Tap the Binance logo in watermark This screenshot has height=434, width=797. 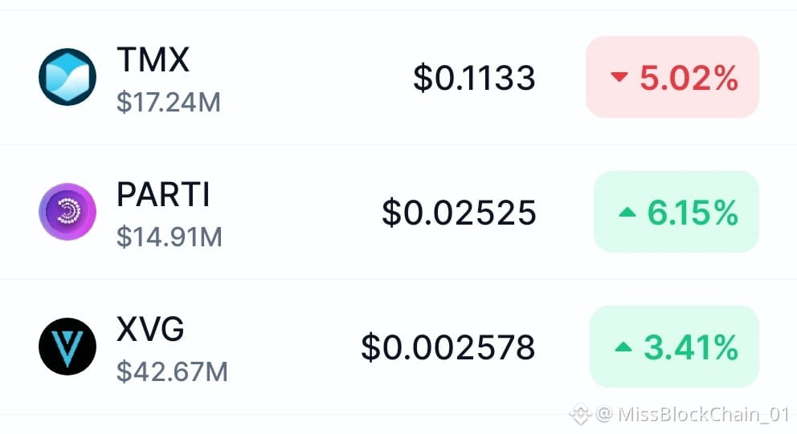pos(580,414)
